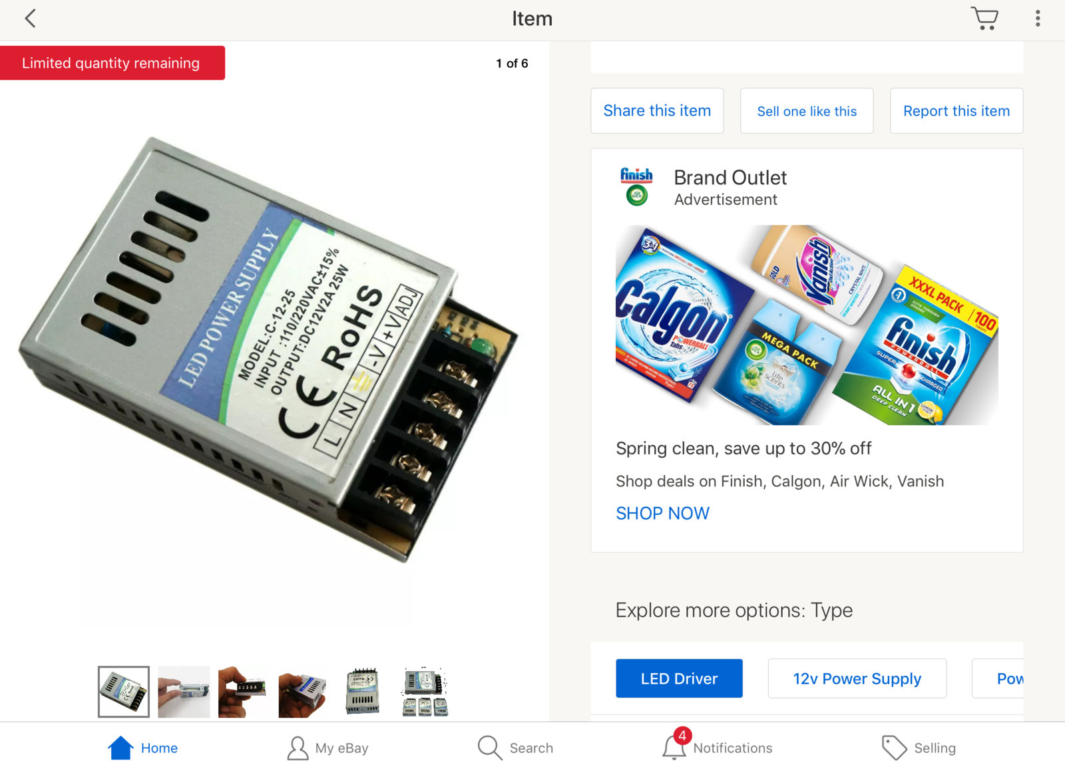This screenshot has height=773, width=1065.
Task: Open the third product thumbnail showing the terminals
Action: 244,692
